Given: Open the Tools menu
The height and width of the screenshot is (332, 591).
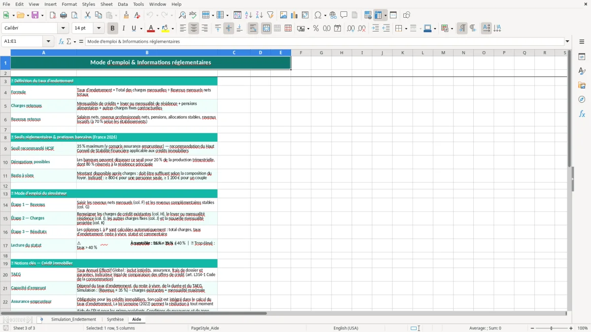Looking at the screenshot, I should (x=139, y=4).
